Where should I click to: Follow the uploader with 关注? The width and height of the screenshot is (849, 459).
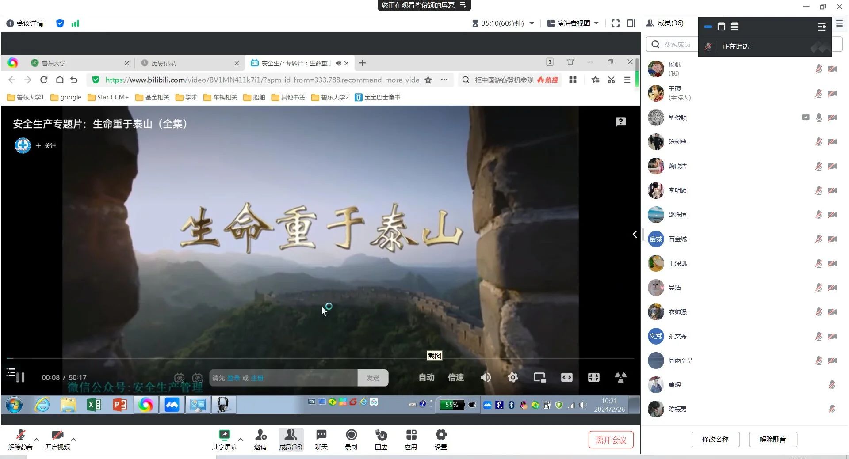(46, 146)
